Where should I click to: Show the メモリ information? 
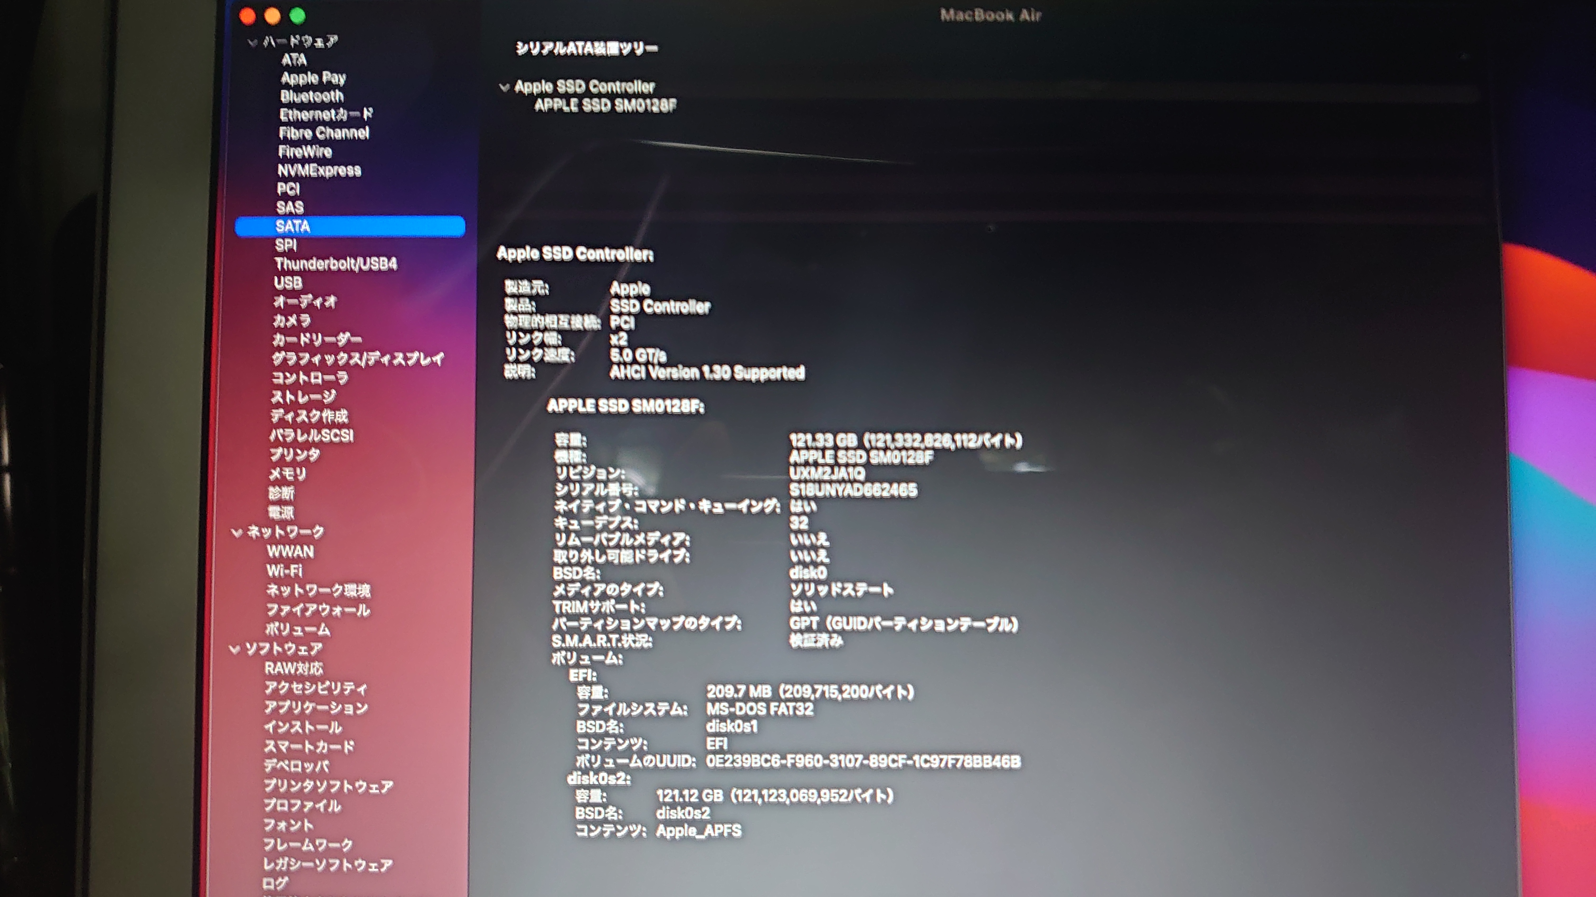tap(287, 473)
